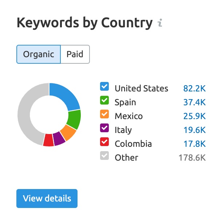
Task: Toggle the green Spain checkbox
Action: pyautogui.click(x=104, y=101)
